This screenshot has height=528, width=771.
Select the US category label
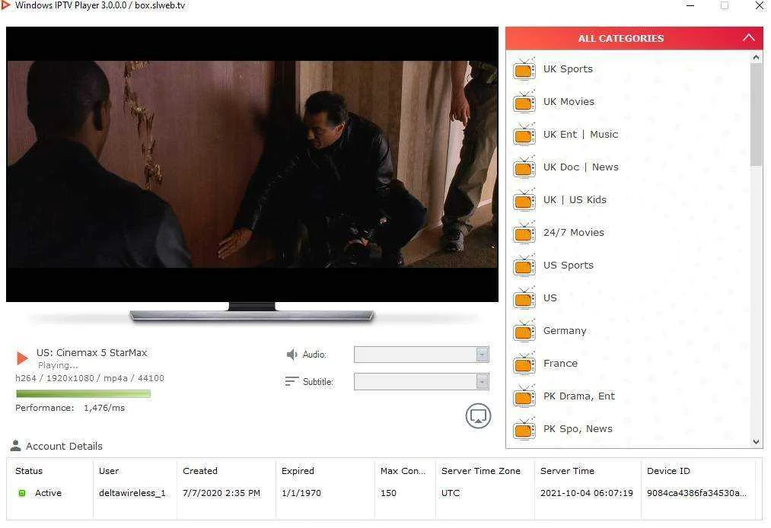(x=550, y=298)
